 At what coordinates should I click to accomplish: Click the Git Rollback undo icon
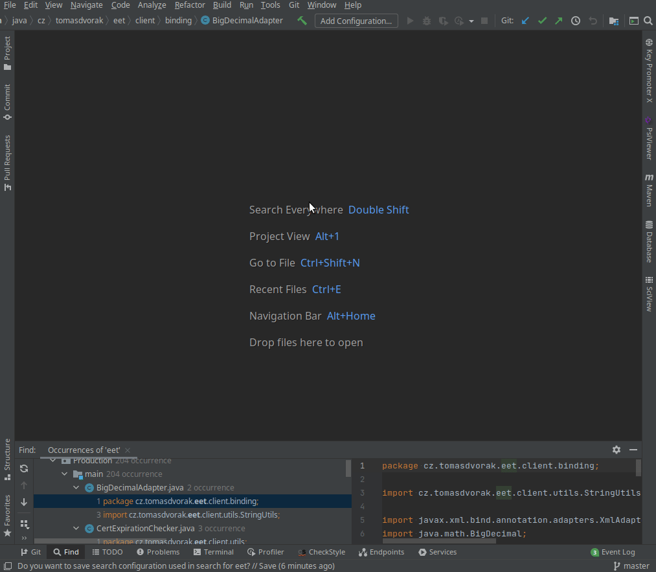pos(593,21)
